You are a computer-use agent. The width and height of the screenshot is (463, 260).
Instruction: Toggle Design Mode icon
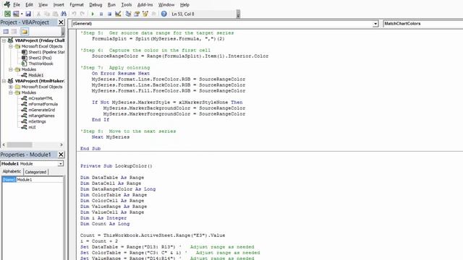118,14
